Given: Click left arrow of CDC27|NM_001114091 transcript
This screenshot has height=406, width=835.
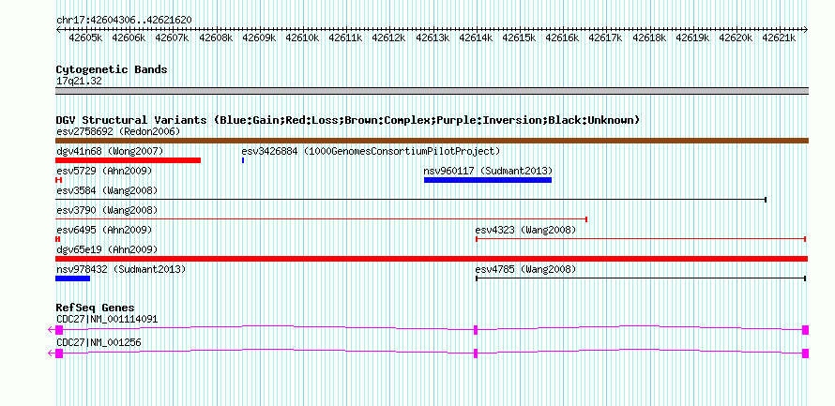Looking at the screenshot, I should [51, 330].
